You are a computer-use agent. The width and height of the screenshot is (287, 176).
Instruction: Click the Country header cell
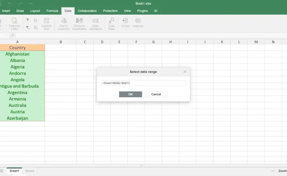tap(22, 48)
